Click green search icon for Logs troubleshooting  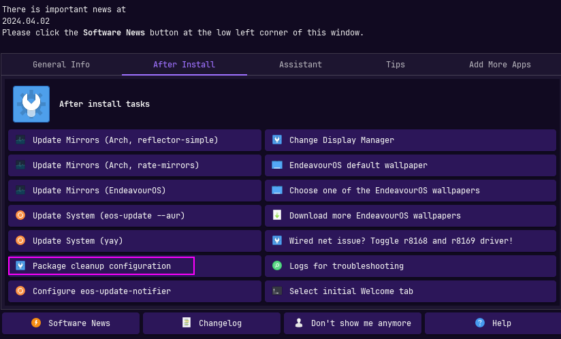pyautogui.click(x=277, y=265)
